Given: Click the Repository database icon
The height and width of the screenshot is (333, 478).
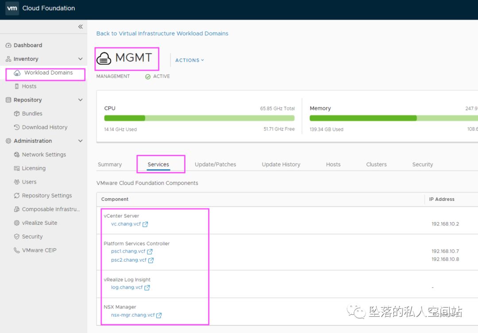Looking at the screenshot, I should [8, 100].
